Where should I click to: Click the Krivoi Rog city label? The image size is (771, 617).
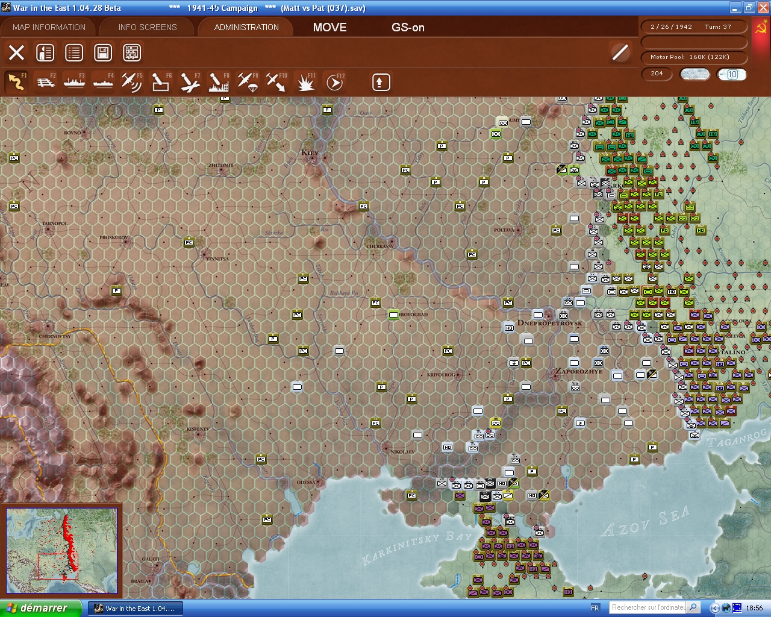441,375
